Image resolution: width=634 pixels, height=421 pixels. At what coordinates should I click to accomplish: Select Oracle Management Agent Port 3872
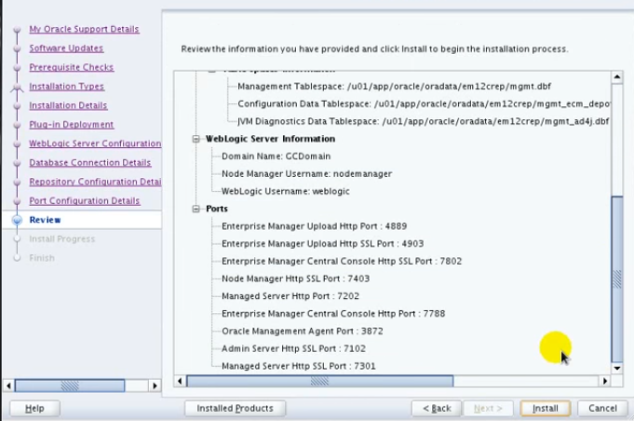(x=302, y=332)
